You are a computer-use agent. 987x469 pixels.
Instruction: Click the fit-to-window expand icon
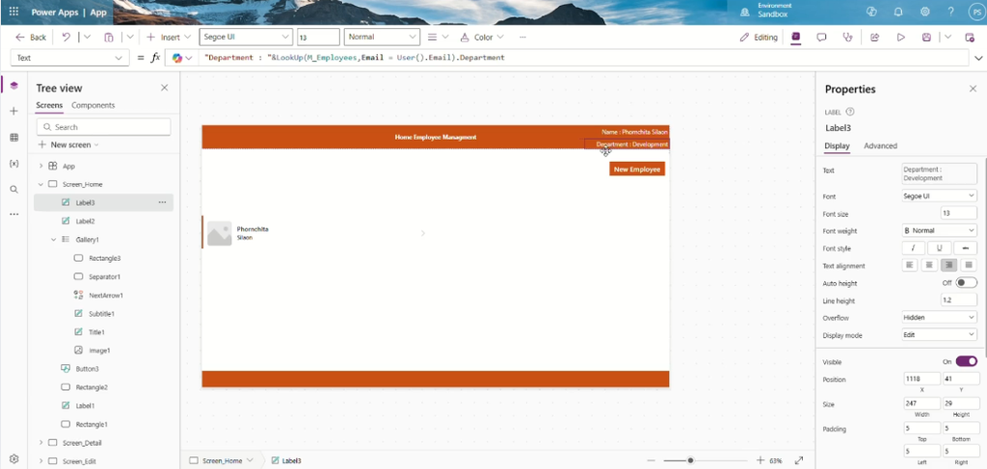[x=799, y=460]
